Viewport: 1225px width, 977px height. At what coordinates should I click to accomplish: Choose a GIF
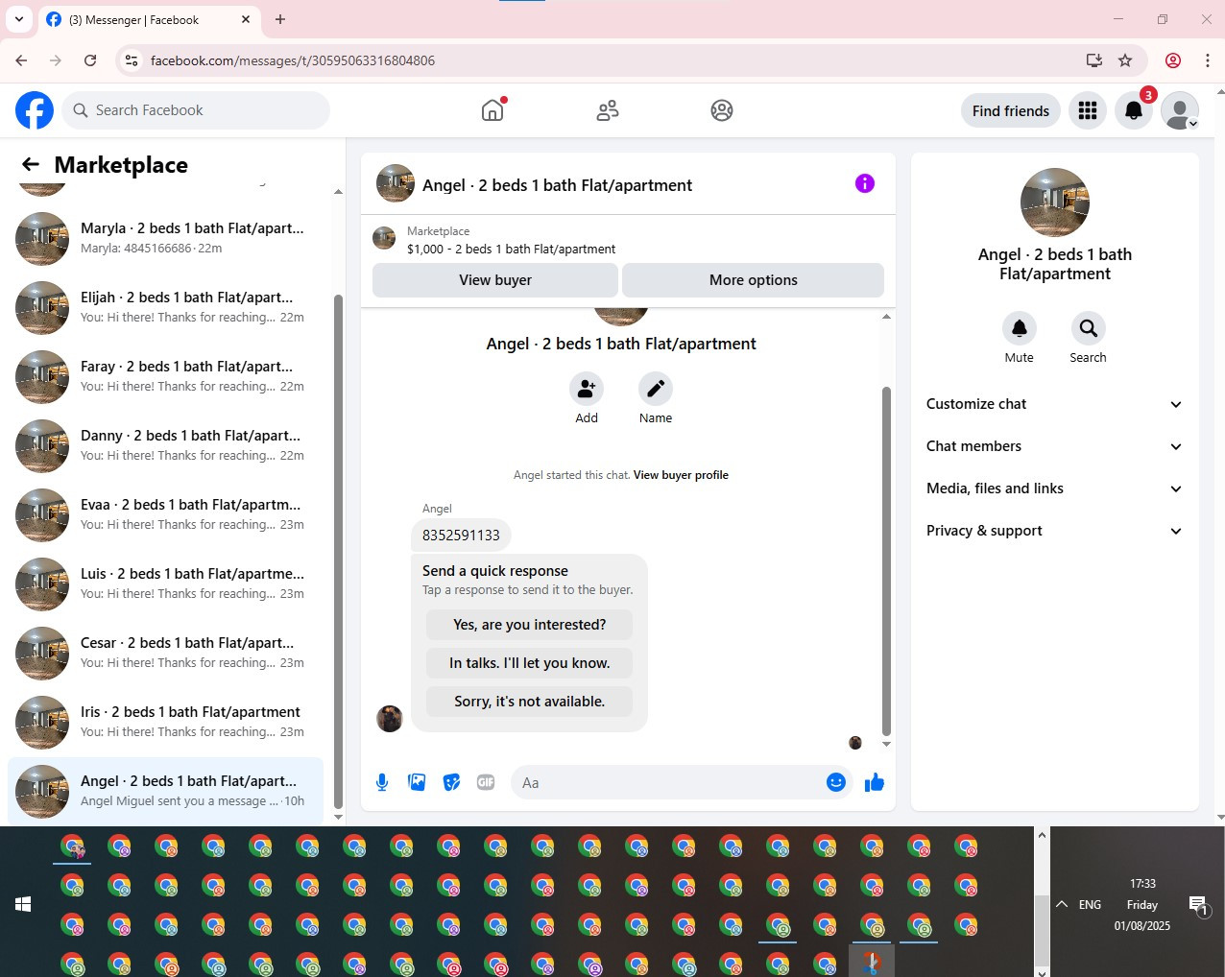(486, 782)
